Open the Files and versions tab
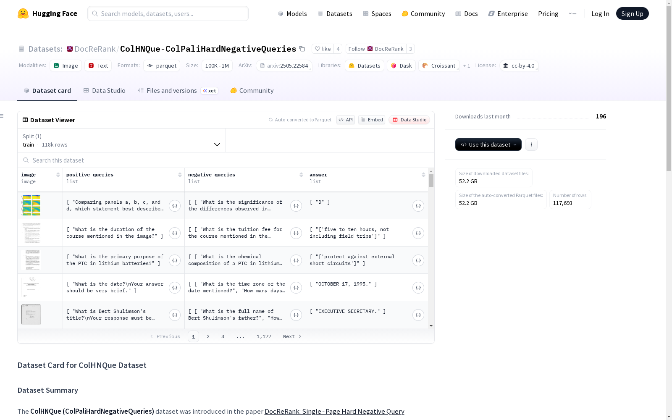672x420 pixels. (x=178, y=91)
